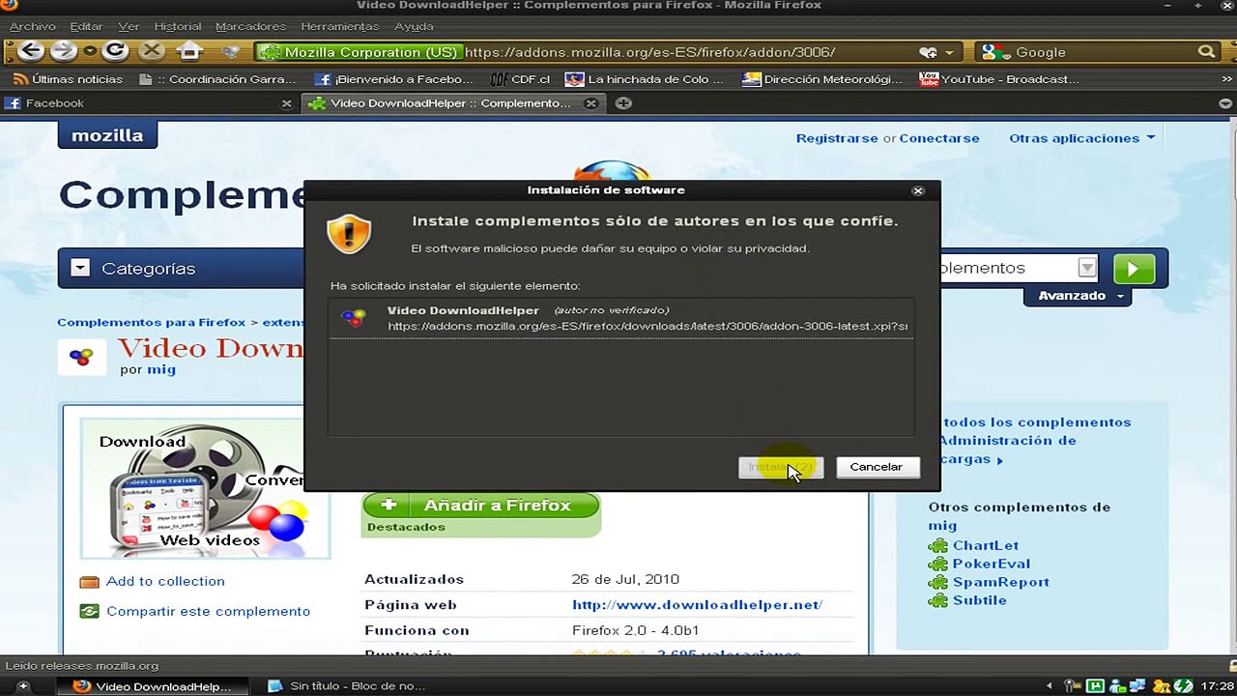Go back with the Back arrow button
Screen dimensions: 1237x696
(x=31, y=51)
